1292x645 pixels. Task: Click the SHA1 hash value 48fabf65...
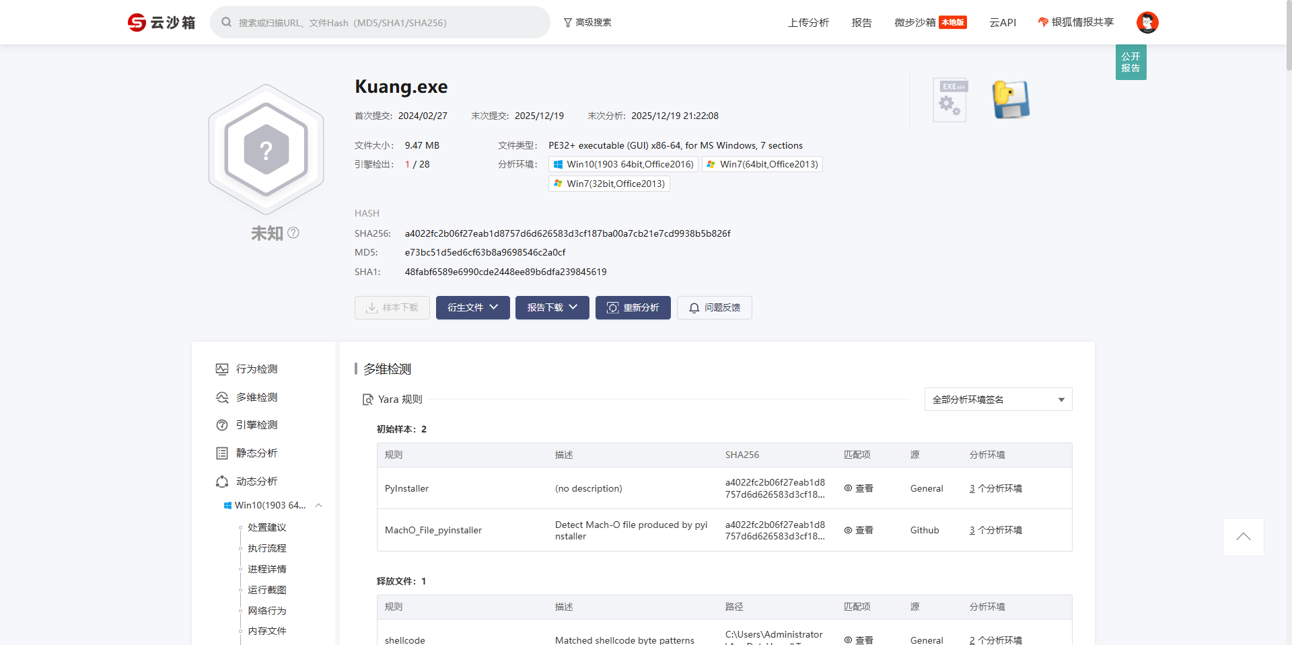coord(506,272)
